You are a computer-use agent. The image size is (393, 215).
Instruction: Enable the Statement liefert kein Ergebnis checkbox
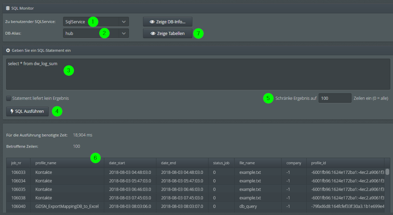pos(8,98)
